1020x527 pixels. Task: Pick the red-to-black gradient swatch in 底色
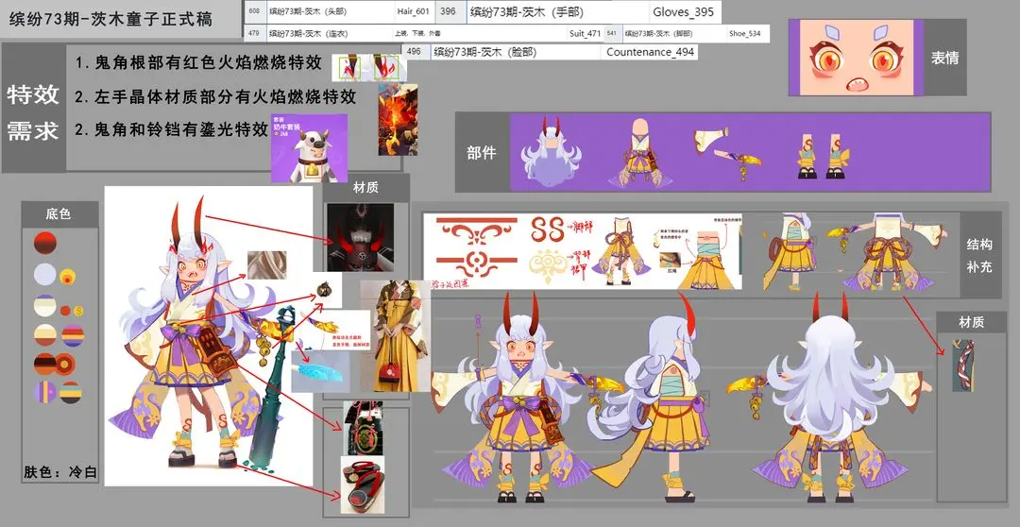(45, 243)
